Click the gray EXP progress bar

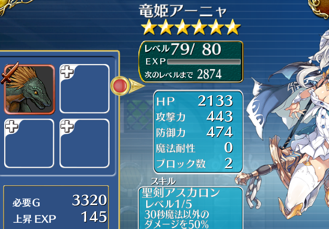[x=204, y=62]
